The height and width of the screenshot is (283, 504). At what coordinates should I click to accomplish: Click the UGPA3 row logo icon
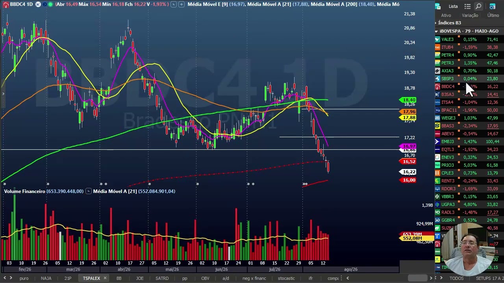437,204
